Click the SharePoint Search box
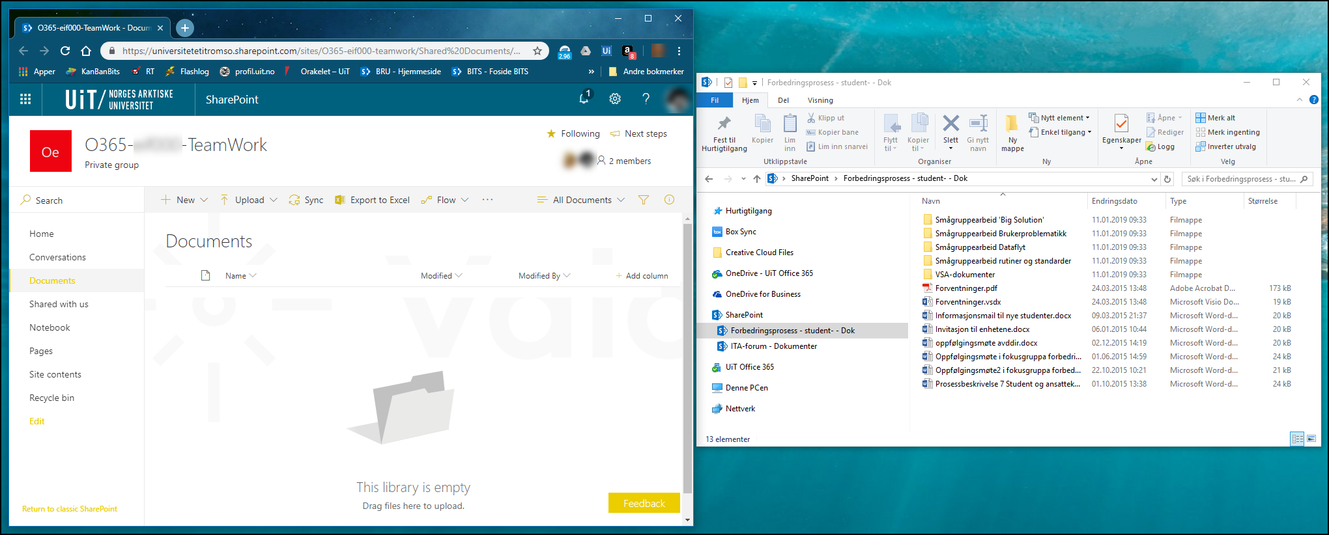The width and height of the screenshot is (1329, 535). click(78, 200)
